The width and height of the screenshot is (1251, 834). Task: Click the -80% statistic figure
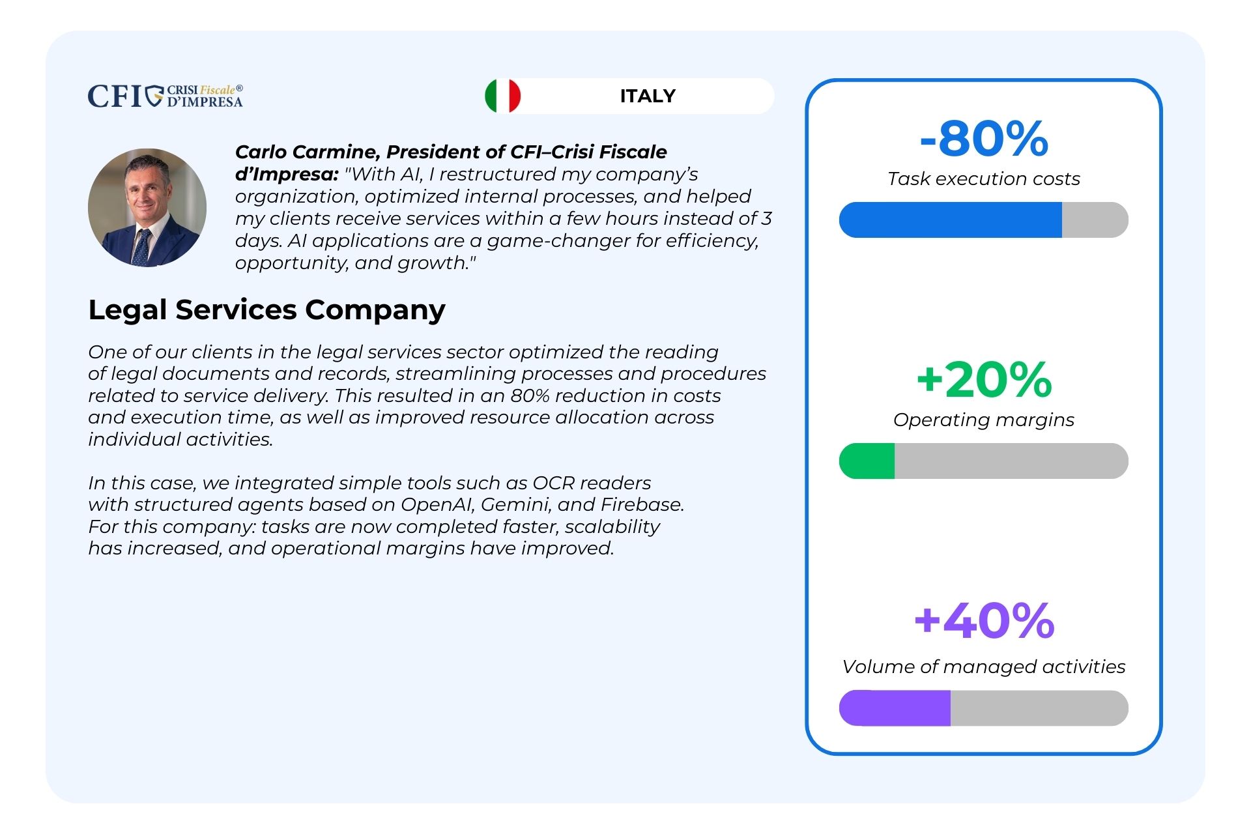[x=984, y=138]
